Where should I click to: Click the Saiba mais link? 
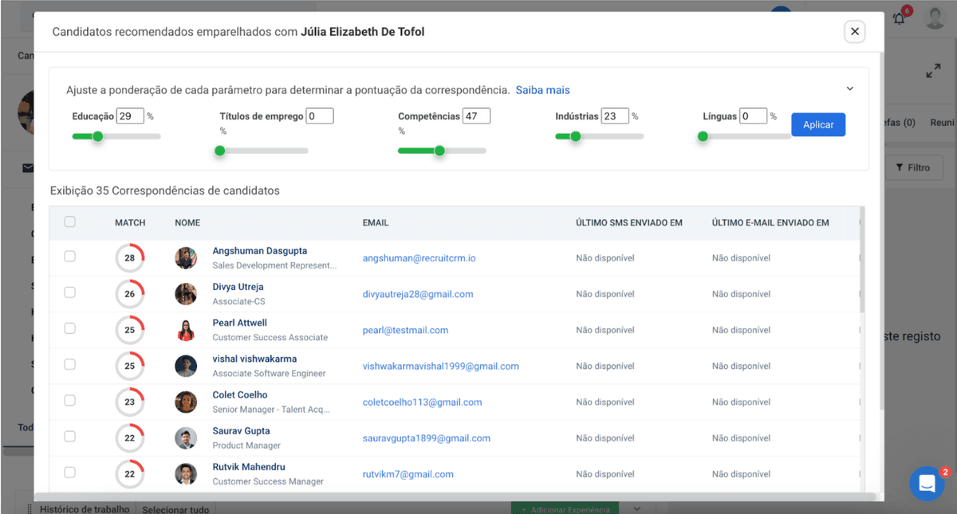[x=543, y=90]
